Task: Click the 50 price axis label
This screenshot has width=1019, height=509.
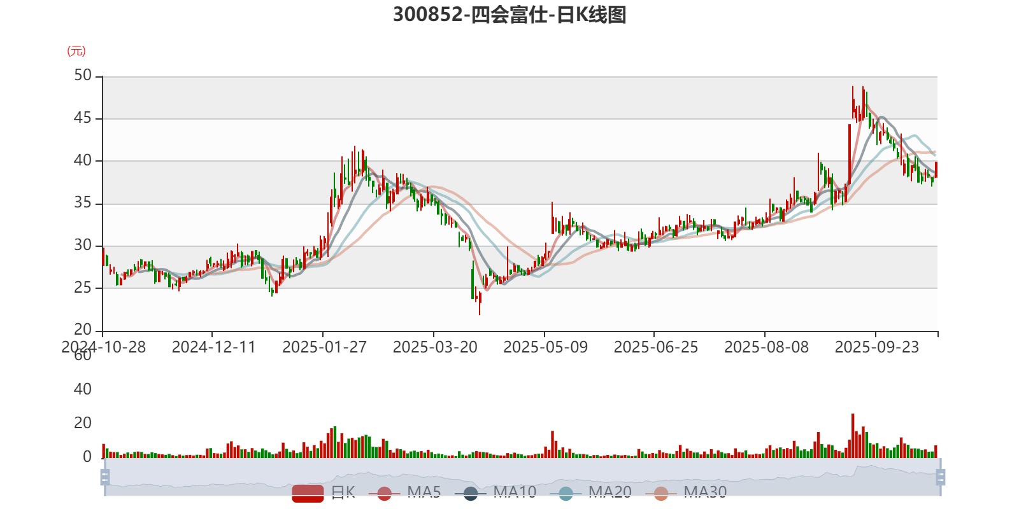Action: (x=83, y=76)
